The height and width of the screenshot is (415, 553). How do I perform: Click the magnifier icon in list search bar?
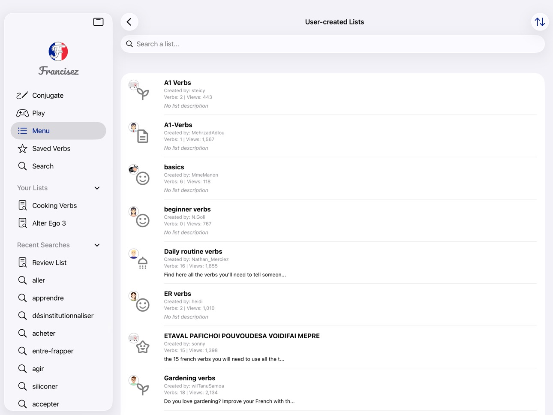[129, 44]
